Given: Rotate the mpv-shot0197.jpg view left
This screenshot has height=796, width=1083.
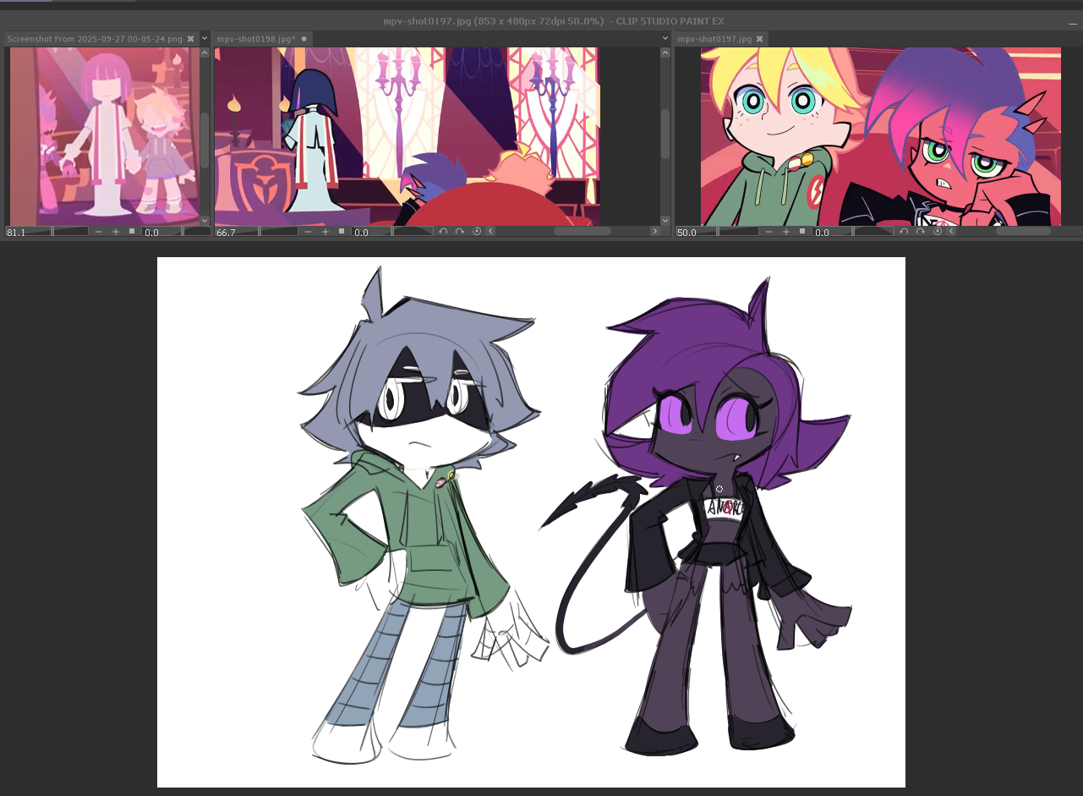Looking at the screenshot, I should pyautogui.click(x=904, y=231).
